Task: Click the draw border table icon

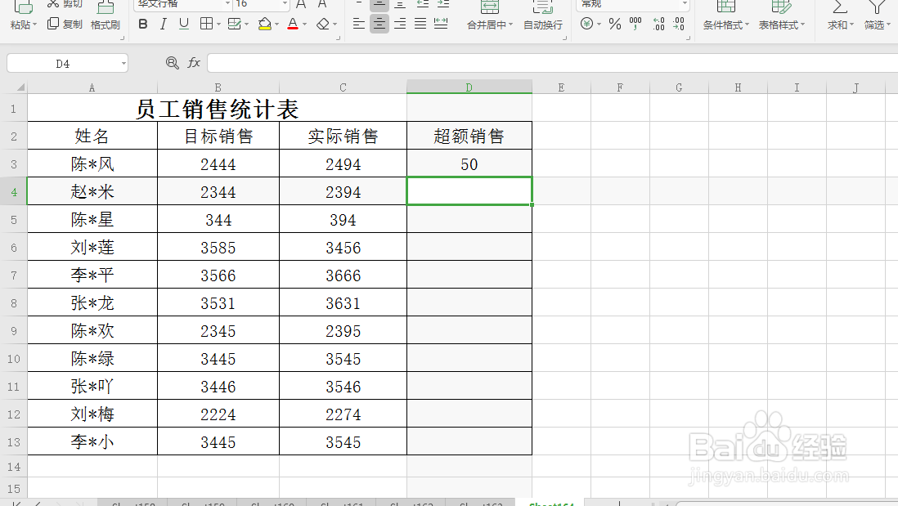Action: [x=234, y=24]
